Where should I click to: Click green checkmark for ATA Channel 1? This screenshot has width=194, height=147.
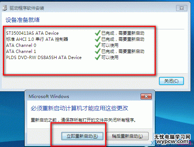(x=97, y=51)
